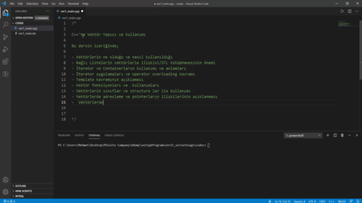The height and width of the screenshot is (203, 362).
Task: Open the View menu
Action: [x=45, y=4]
